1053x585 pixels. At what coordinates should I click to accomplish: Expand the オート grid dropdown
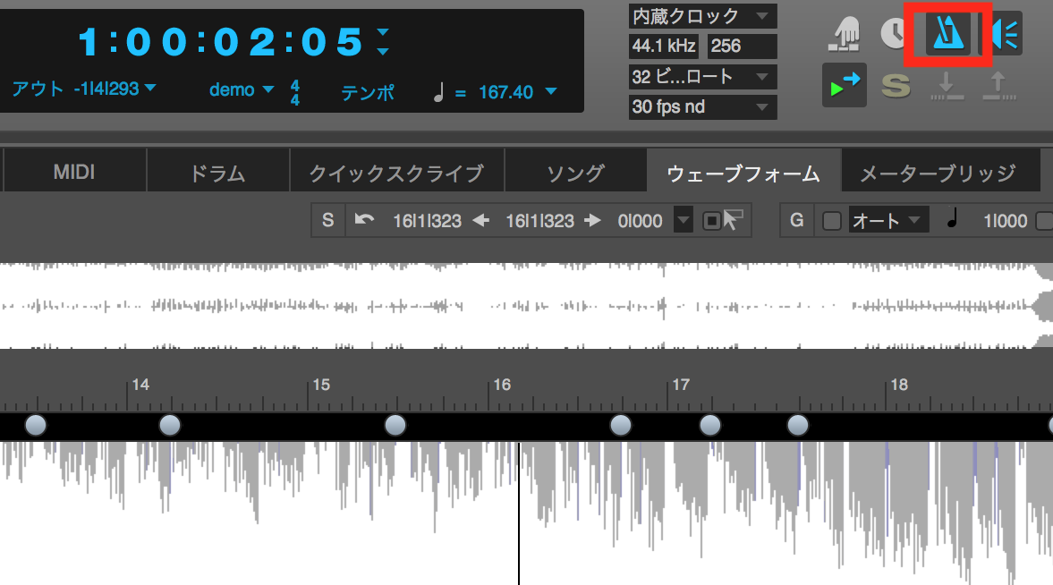[887, 220]
